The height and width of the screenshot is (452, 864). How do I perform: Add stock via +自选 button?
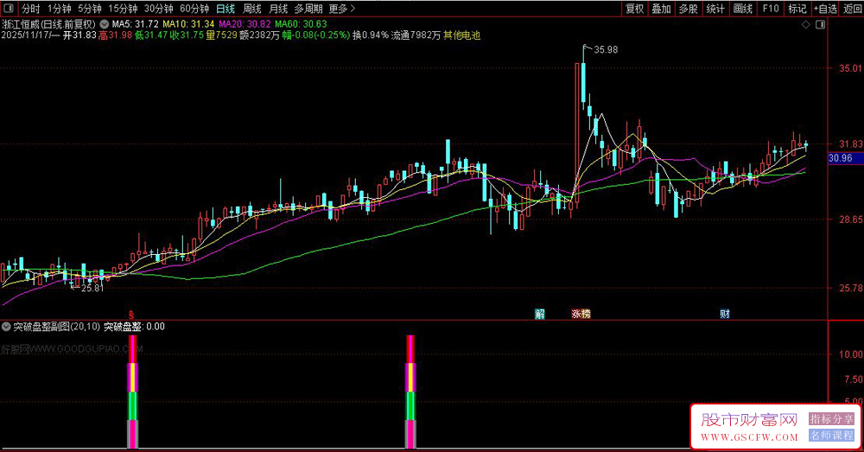coord(825,9)
